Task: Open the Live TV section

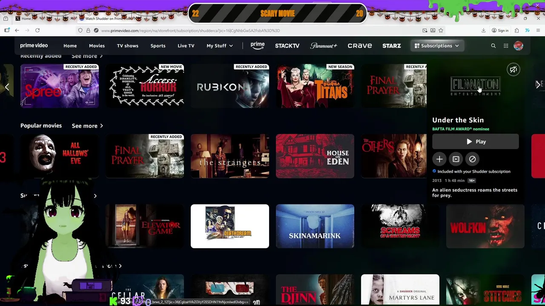Action: coord(186,46)
